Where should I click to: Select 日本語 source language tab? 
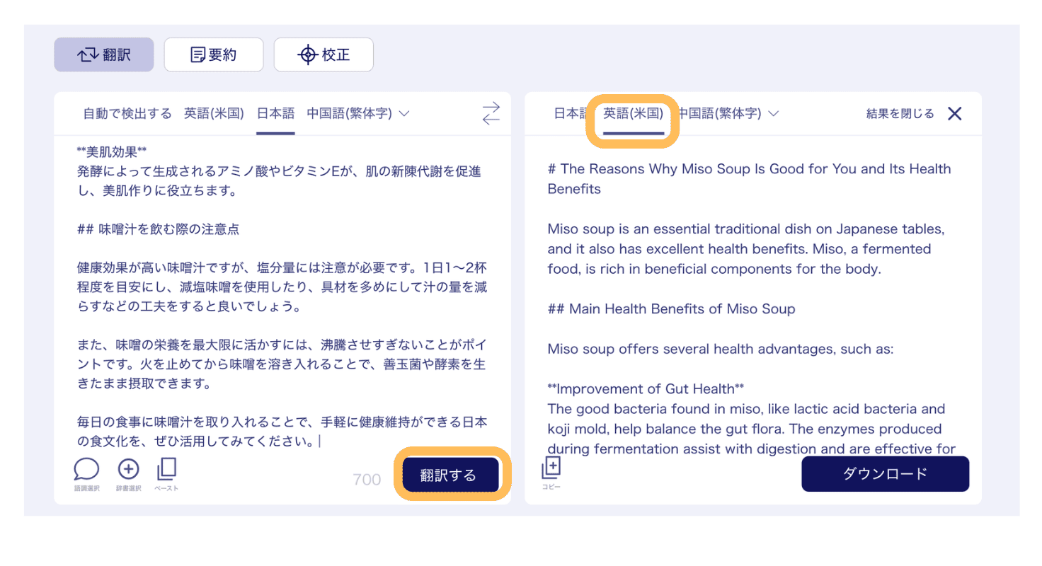[275, 113]
